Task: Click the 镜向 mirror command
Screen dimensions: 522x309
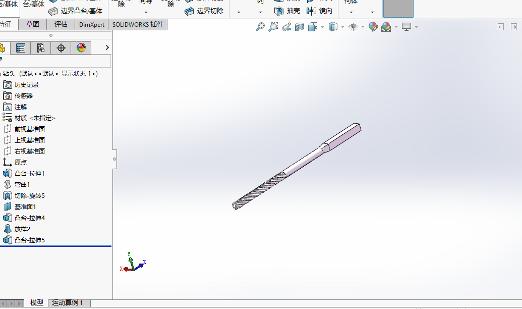Action: (319, 11)
